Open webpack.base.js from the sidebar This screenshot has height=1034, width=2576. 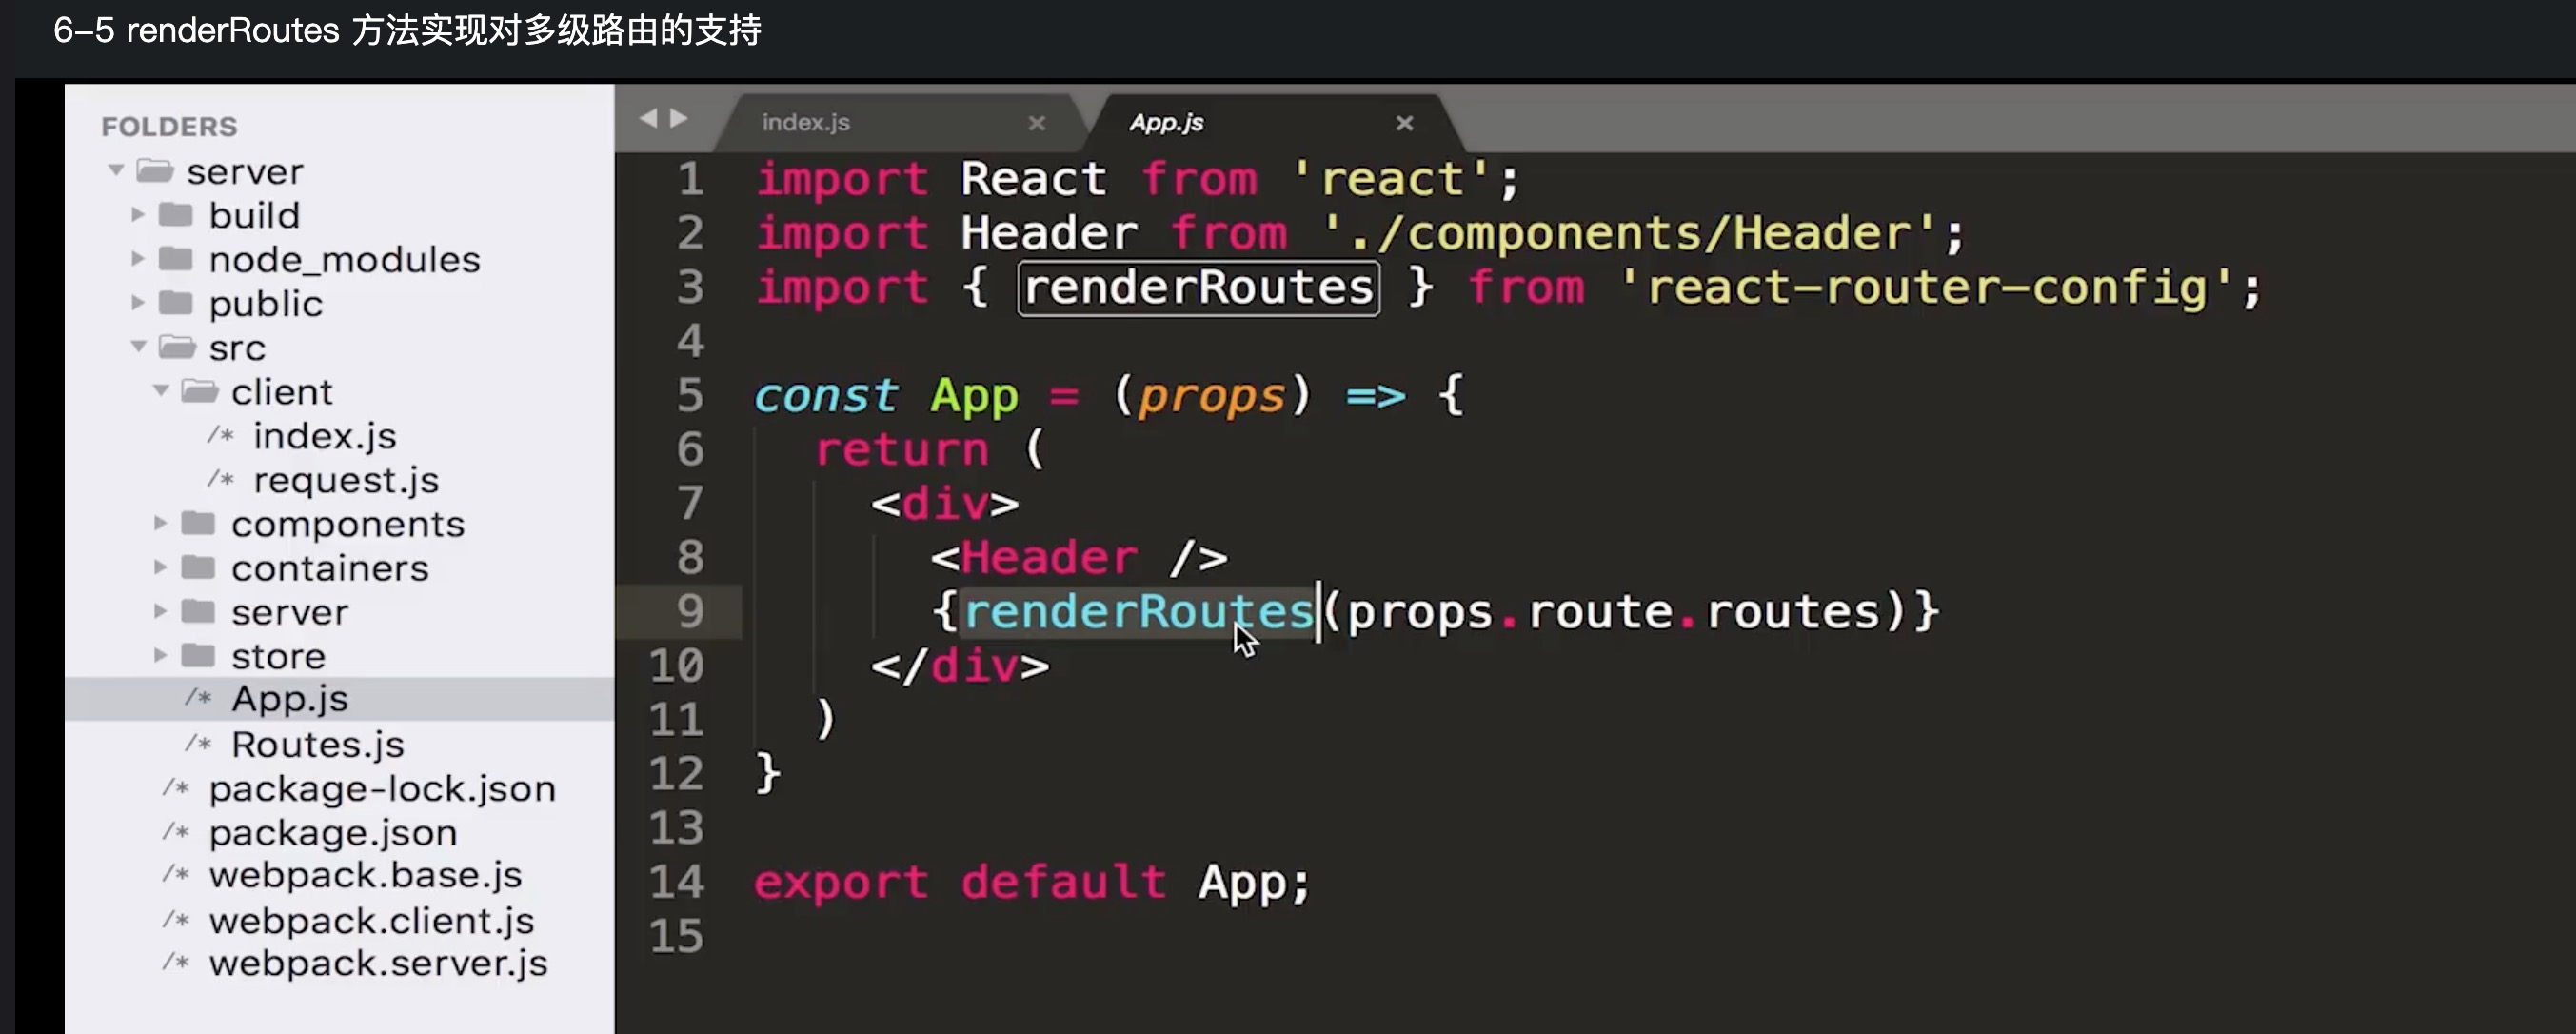365,875
